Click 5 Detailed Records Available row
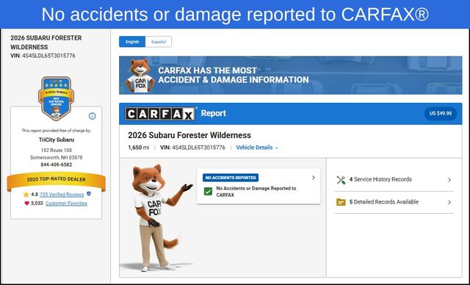This screenshot has height=285, width=470. [394, 202]
